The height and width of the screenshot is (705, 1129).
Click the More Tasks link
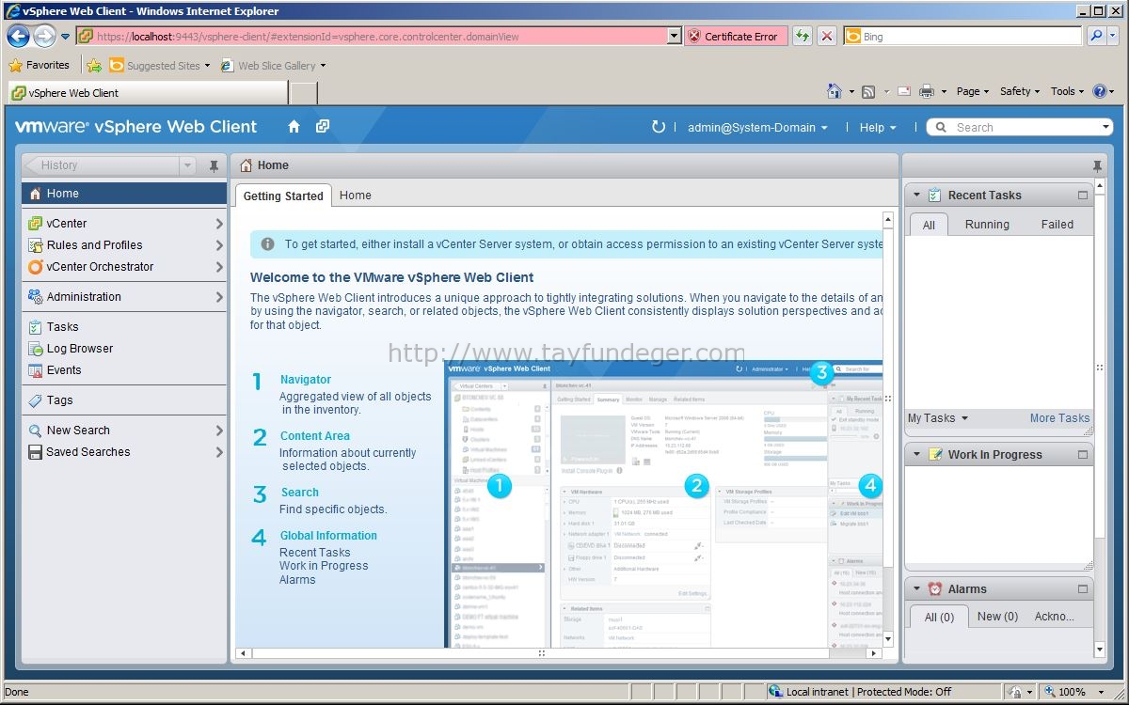(1059, 418)
